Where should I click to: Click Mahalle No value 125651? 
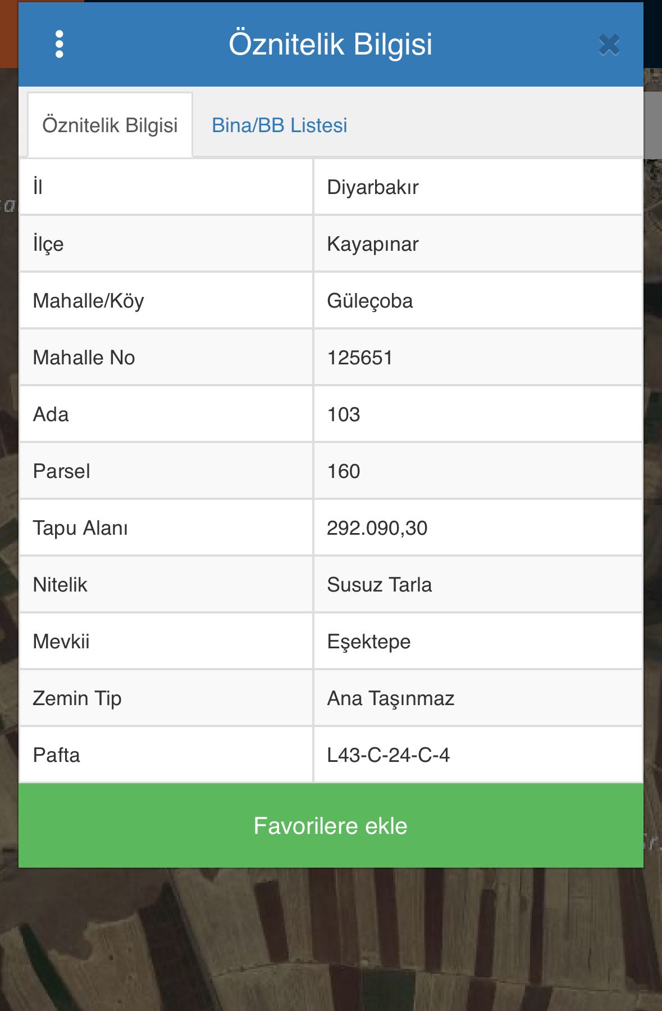tap(478, 358)
